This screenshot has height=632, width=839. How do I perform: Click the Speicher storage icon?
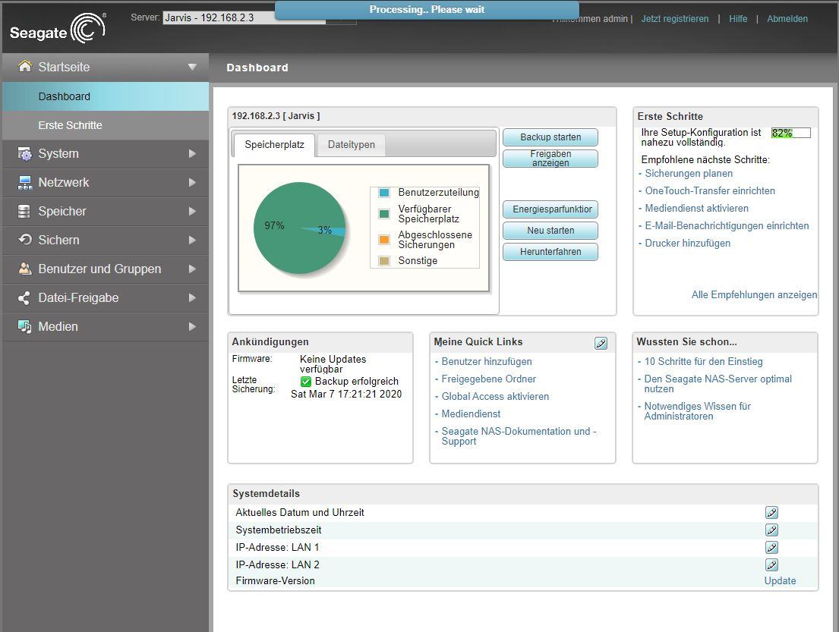[24, 211]
